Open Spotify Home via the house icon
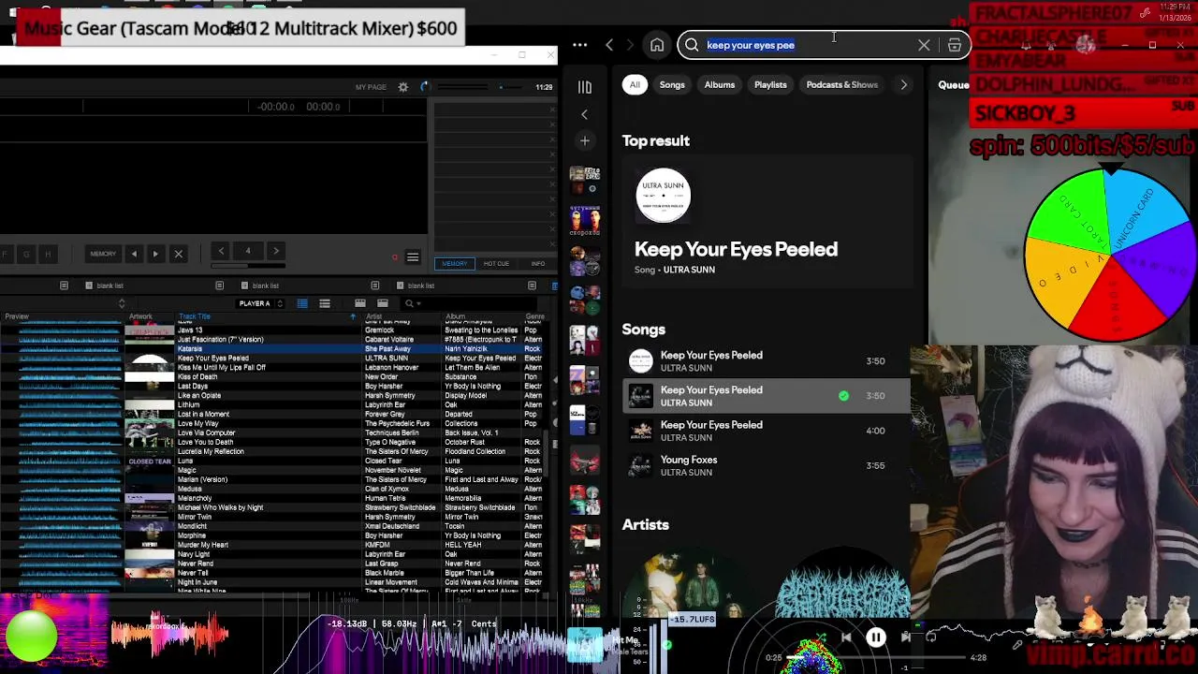Viewport: 1198px width, 674px height. [x=657, y=45]
